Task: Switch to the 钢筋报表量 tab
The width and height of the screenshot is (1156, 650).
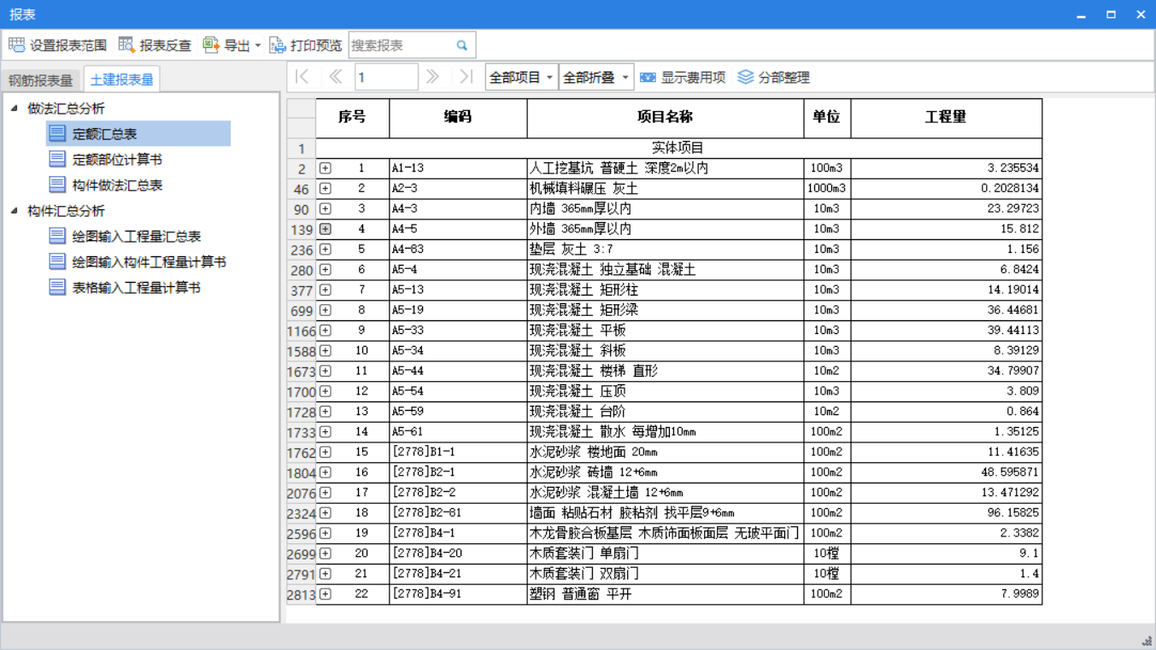Action: pyautogui.click(x=41, y=80)
